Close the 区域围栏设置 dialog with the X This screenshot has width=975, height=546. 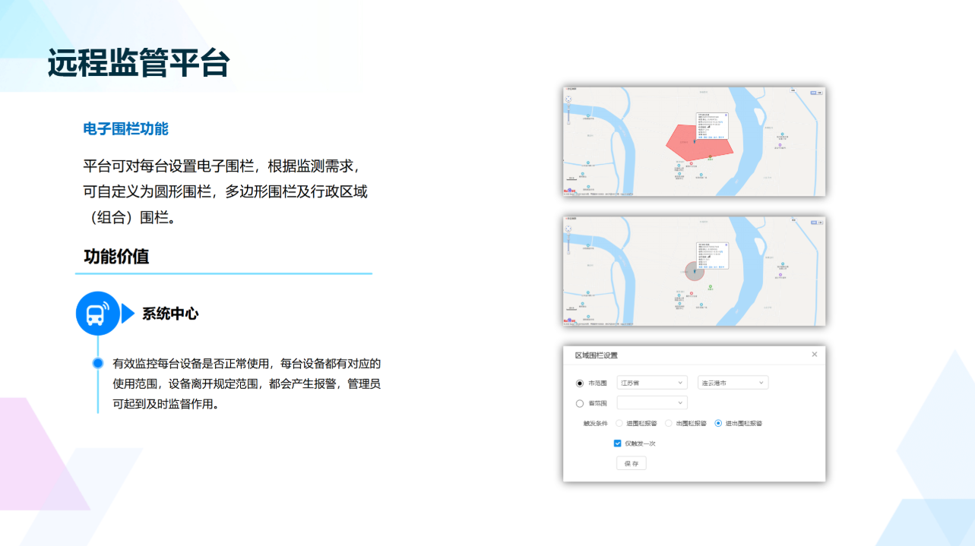815,355
